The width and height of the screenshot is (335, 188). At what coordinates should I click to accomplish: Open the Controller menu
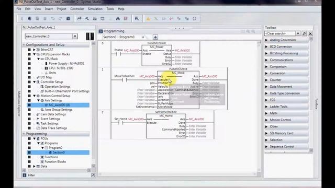pyautogui.click(x=77, y=9)
